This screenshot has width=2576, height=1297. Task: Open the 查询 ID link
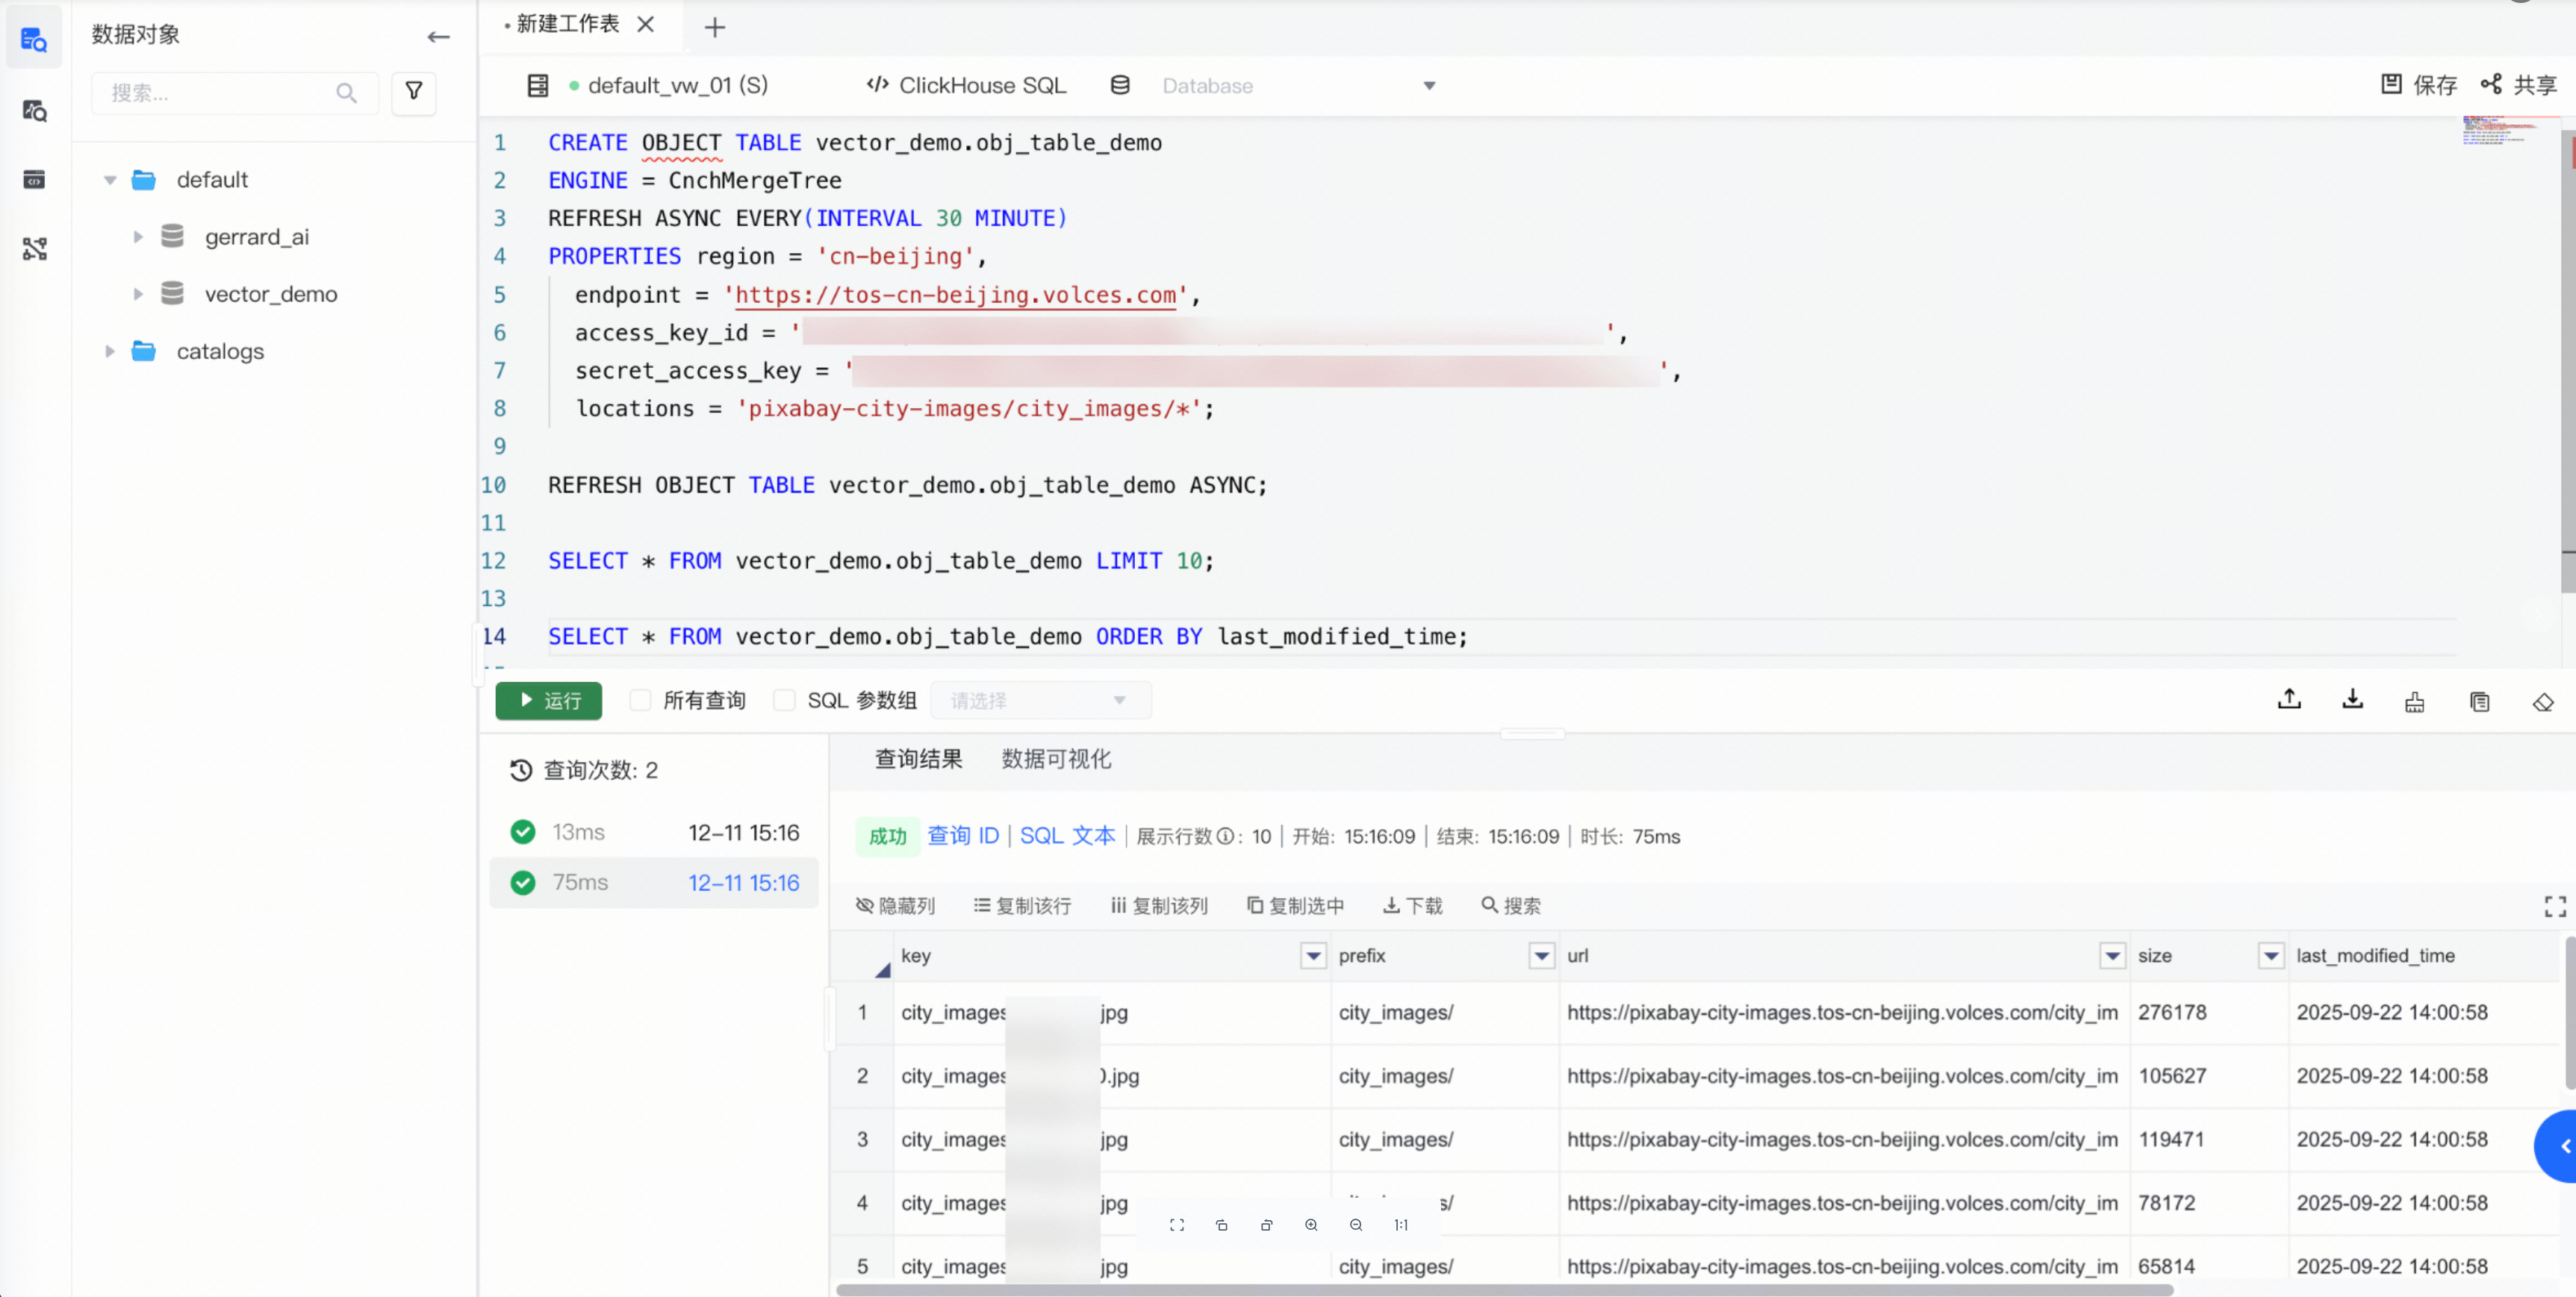click(963, 835)
